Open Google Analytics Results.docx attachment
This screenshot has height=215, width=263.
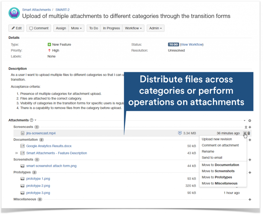pyautogui.click(x=49, y=146)
